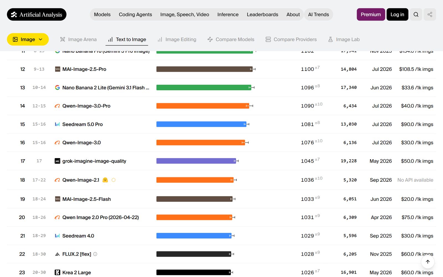Click the $108.5 /1k imgs price

click(x=416, y=69)
